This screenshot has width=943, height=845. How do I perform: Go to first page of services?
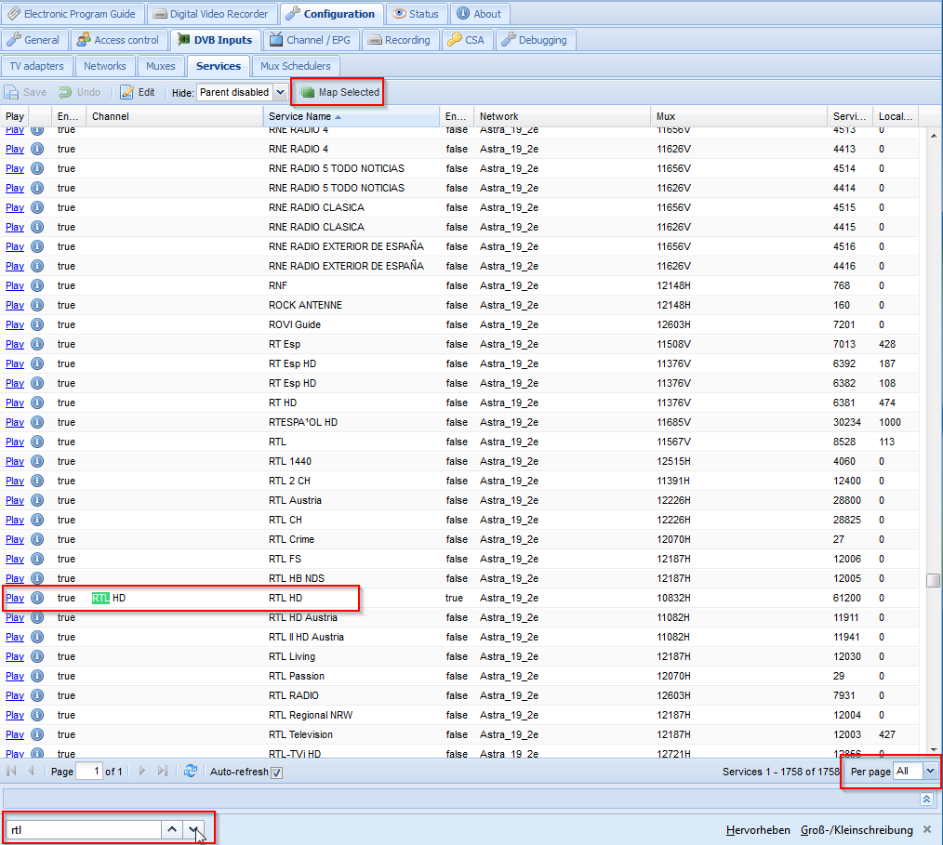coord(11,771)
